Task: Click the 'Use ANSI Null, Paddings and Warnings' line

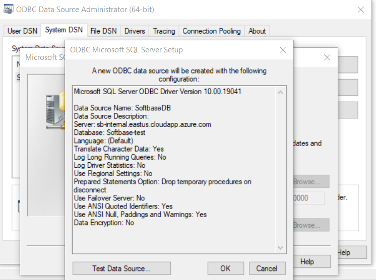Action: (x=140, y=215)
